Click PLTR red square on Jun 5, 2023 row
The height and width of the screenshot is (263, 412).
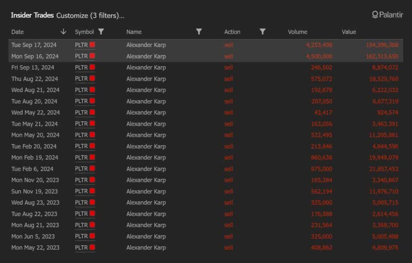(x=92, y=236)
